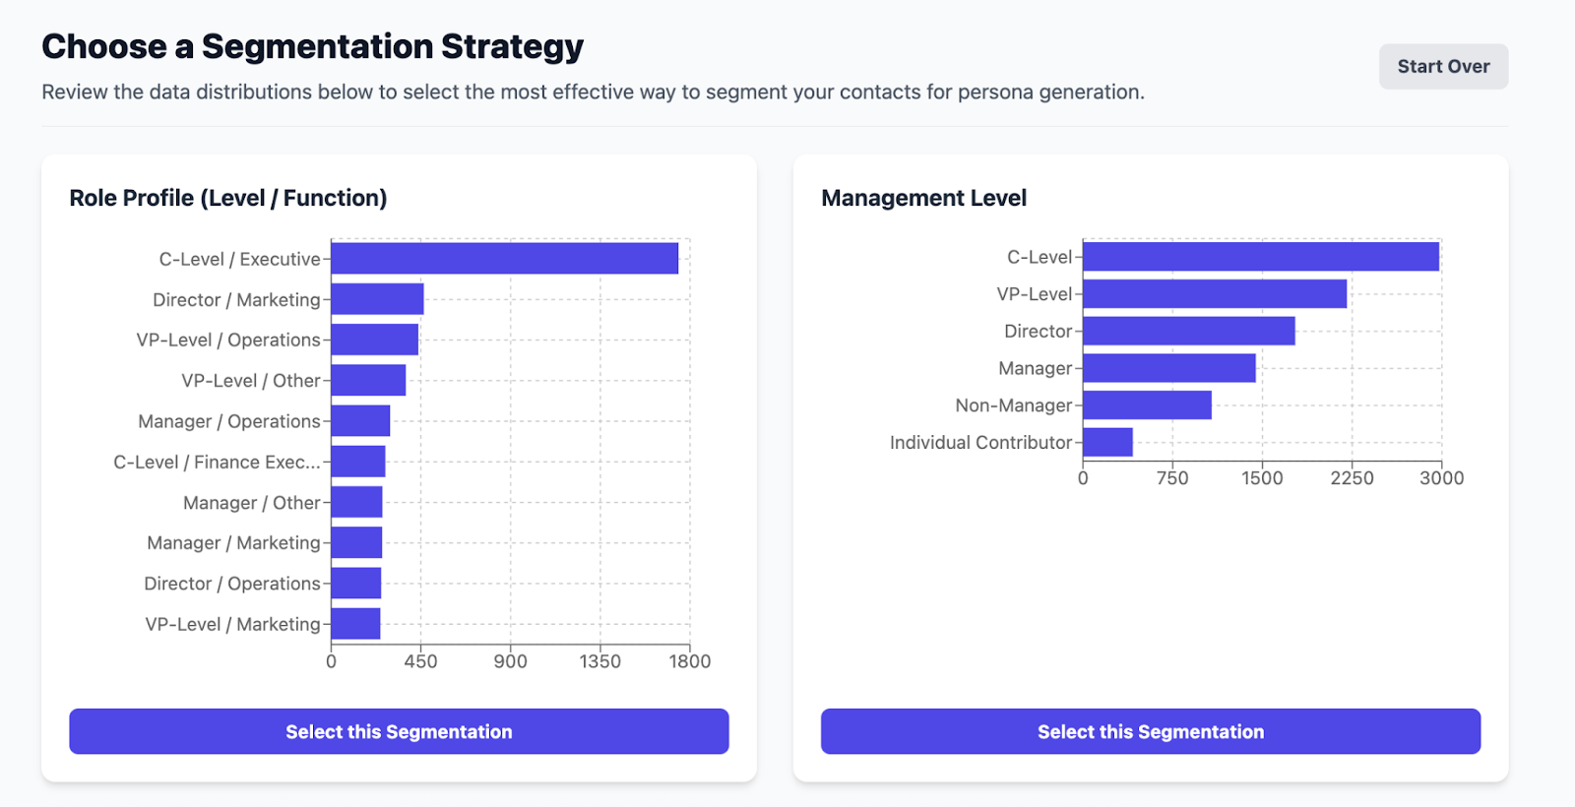1575x807 pixels.
Task: Select the VP-Level / Operations bar
Action: [374, 340]
